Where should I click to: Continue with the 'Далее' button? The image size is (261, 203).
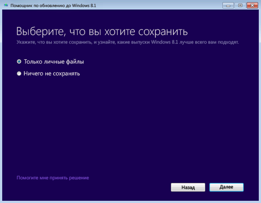click(x=226, y=187)
